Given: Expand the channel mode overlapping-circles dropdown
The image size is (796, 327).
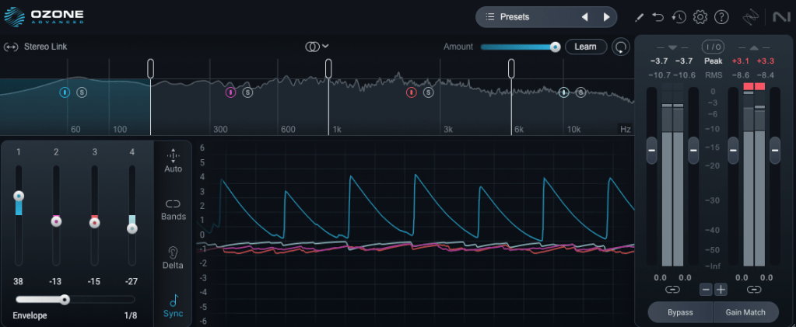Looking at the screenshot, I should point(317,47).
